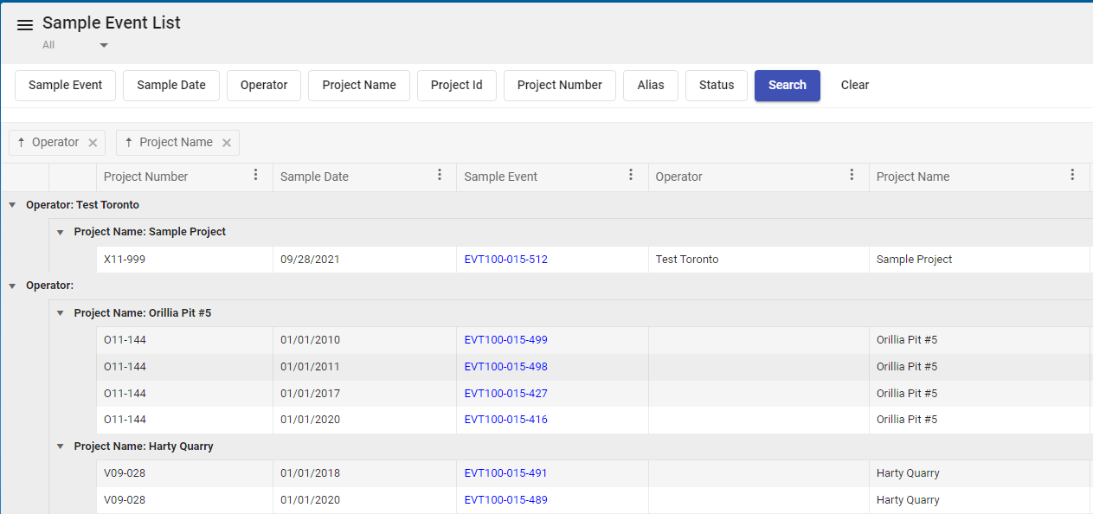Toggle sort direction on Operator group chip

click(22, 143)
